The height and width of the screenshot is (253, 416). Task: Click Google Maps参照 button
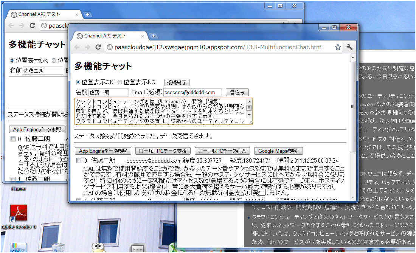pyautogui.click(x=278, y=151)
